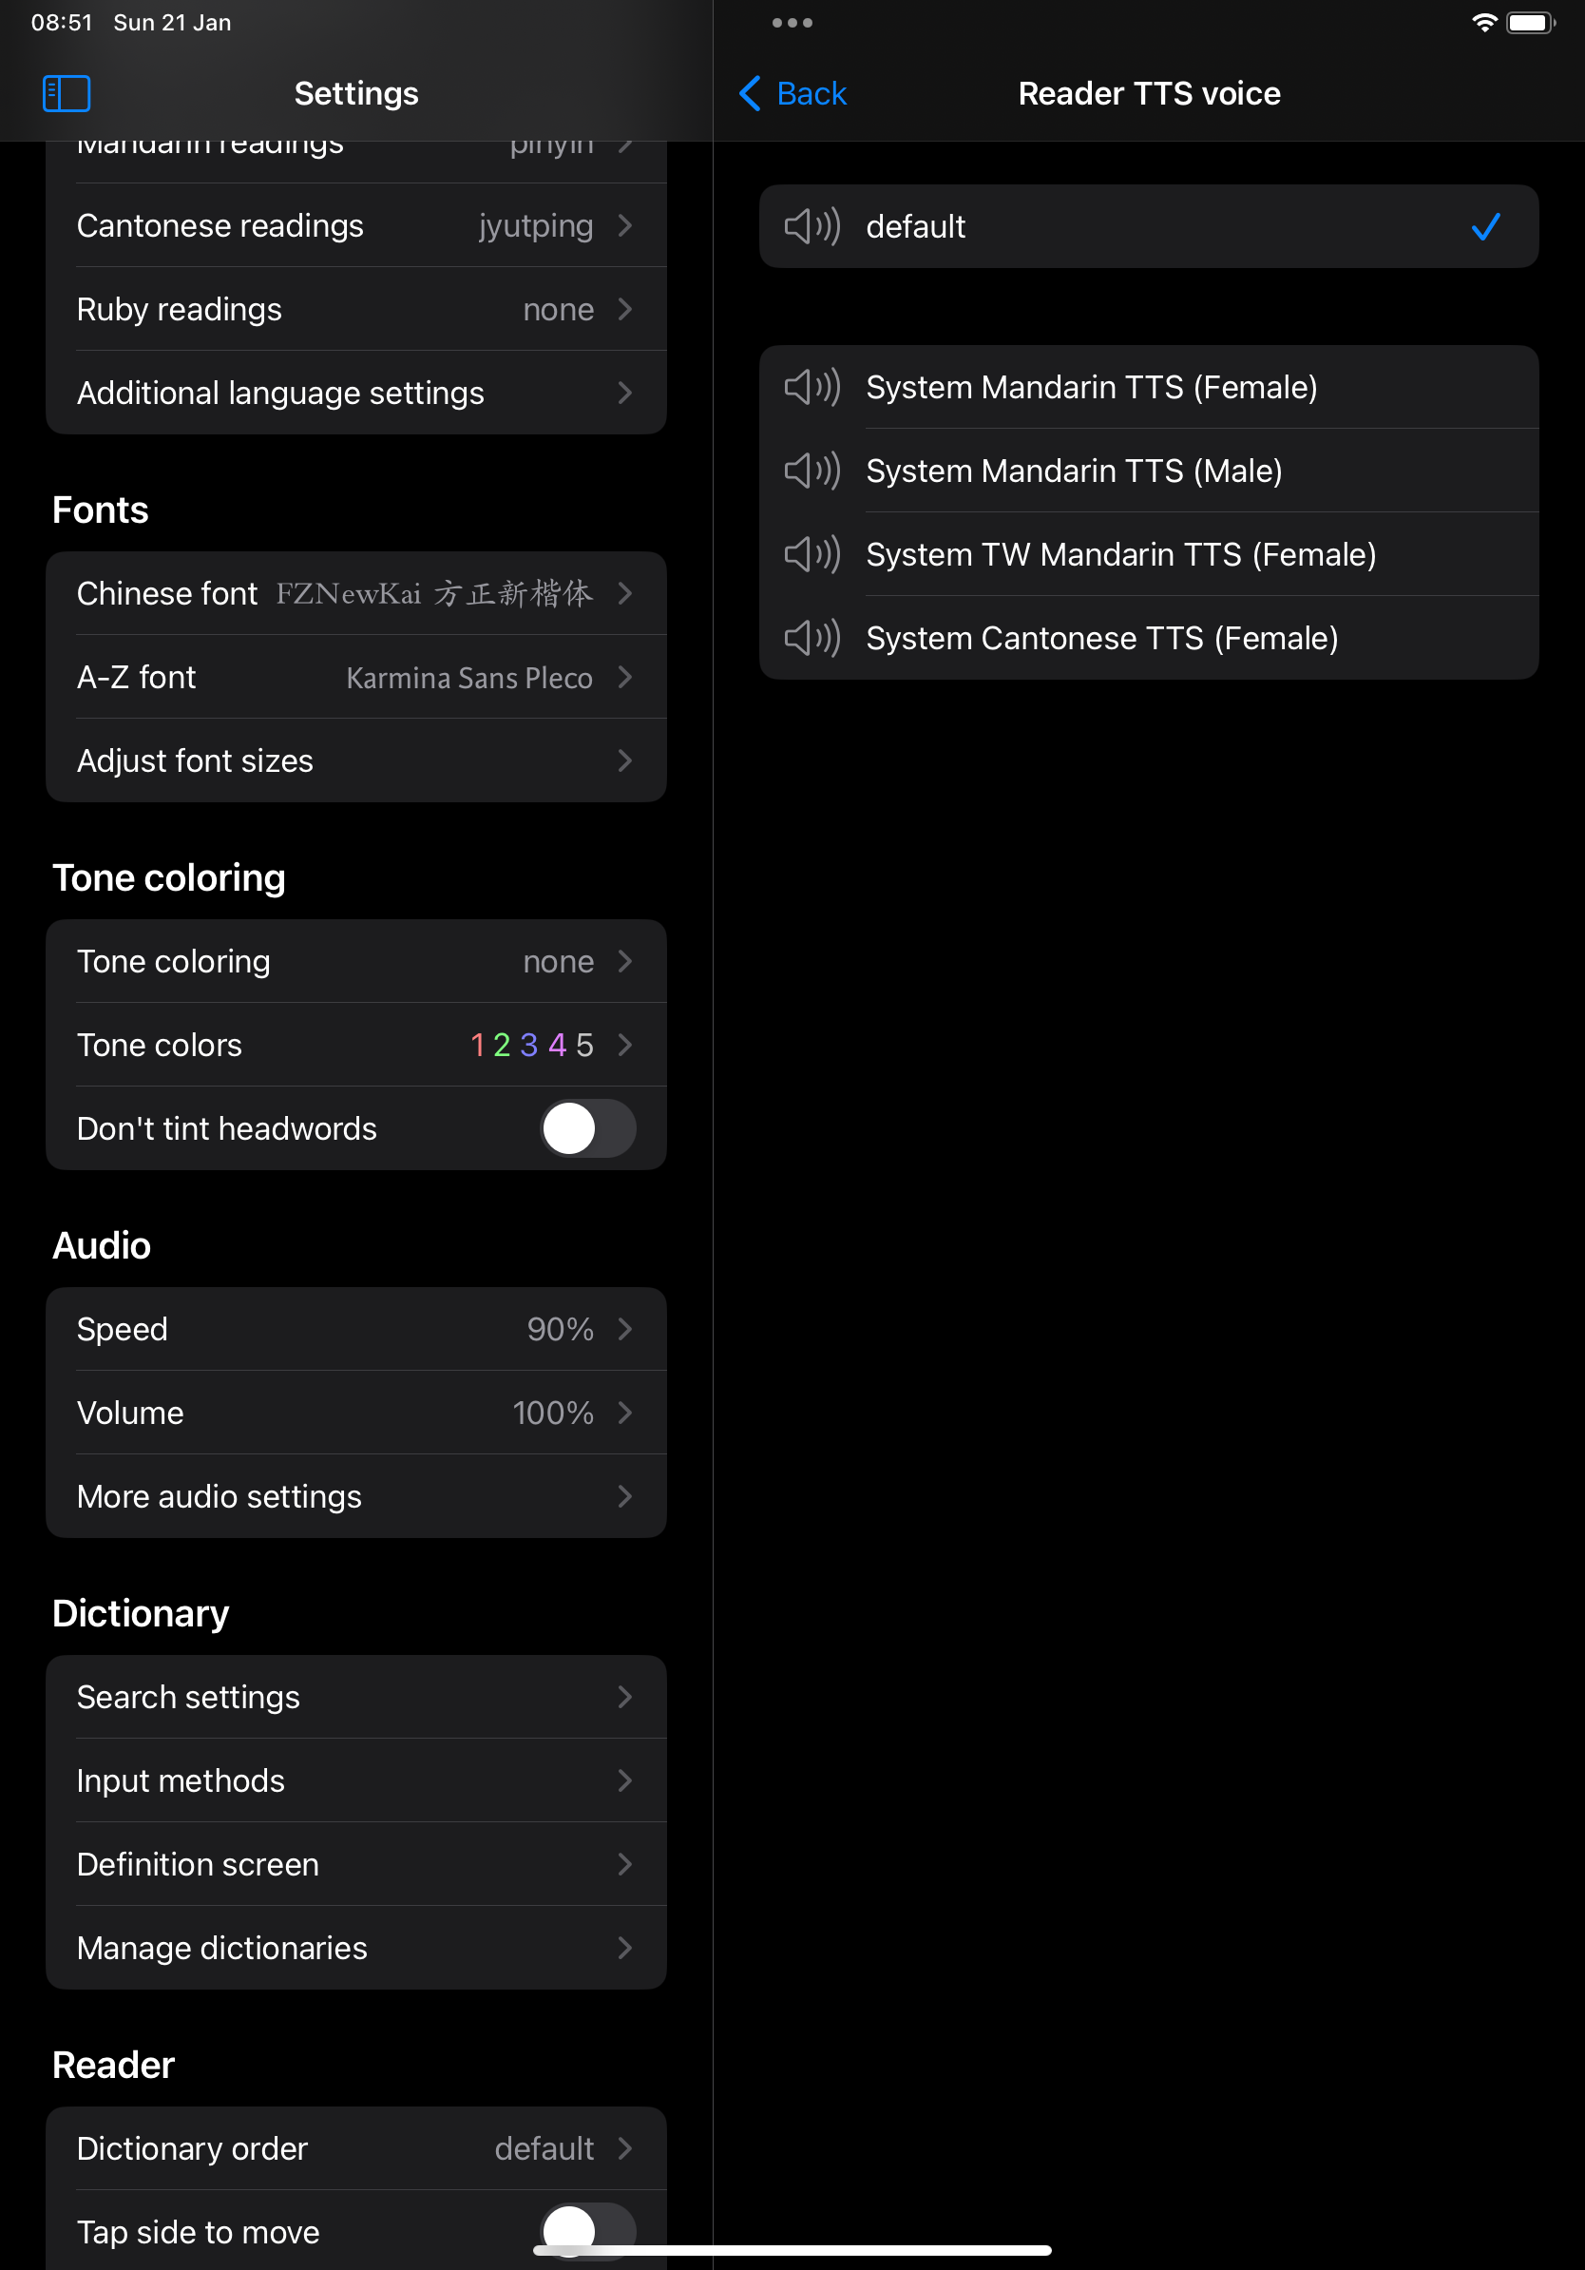Toggle the sidebar panel icon
1585x2270 pixels.
click(67, 94)
